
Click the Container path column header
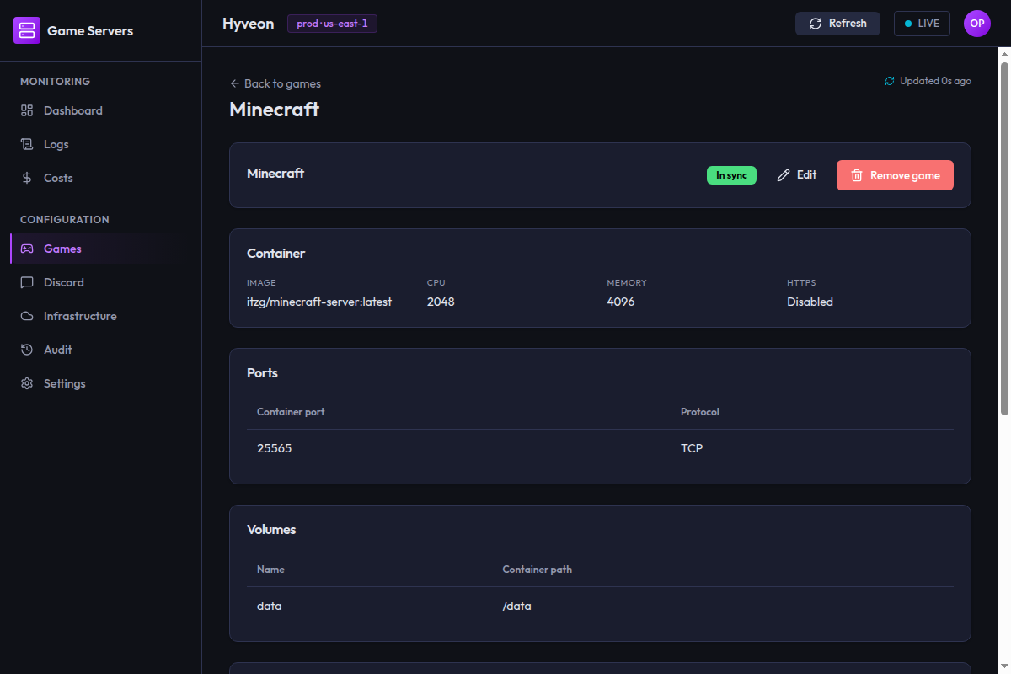pos(538,570)
